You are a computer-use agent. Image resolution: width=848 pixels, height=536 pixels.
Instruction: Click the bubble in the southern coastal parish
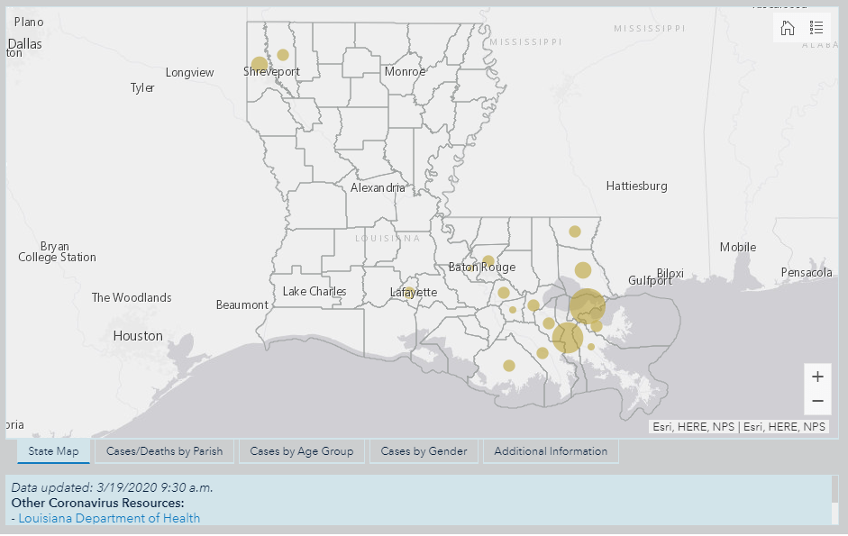[x=509, y=366]
